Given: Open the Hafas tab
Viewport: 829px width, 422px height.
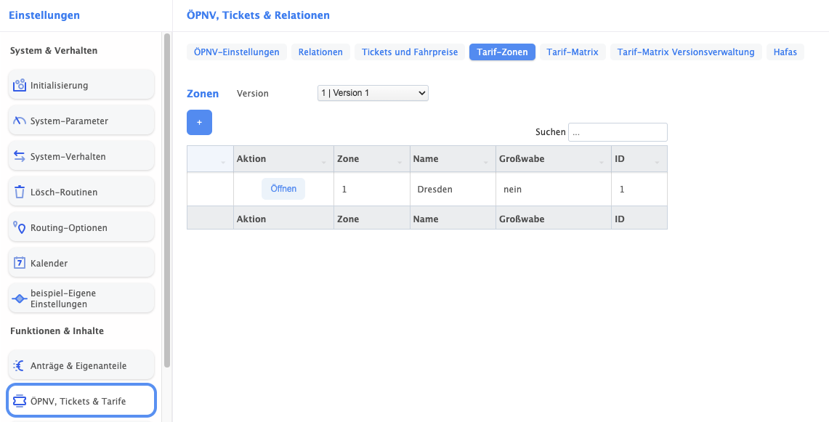Looking at the screenshot, I should [x=785, y=52].
